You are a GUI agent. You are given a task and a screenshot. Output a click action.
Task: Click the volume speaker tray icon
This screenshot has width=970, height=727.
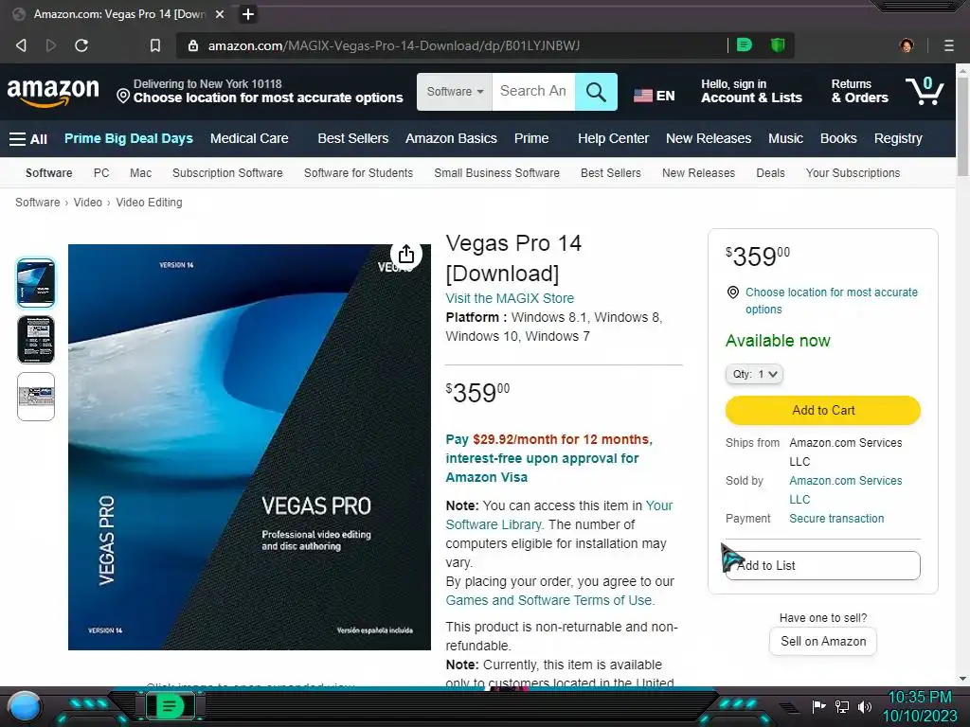[865, 706]
